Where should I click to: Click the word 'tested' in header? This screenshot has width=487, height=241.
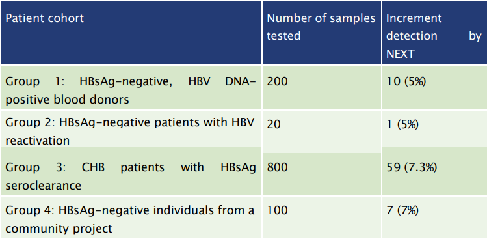click(x=283, y=36)
